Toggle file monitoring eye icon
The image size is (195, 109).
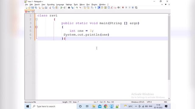tap(119, 8)
